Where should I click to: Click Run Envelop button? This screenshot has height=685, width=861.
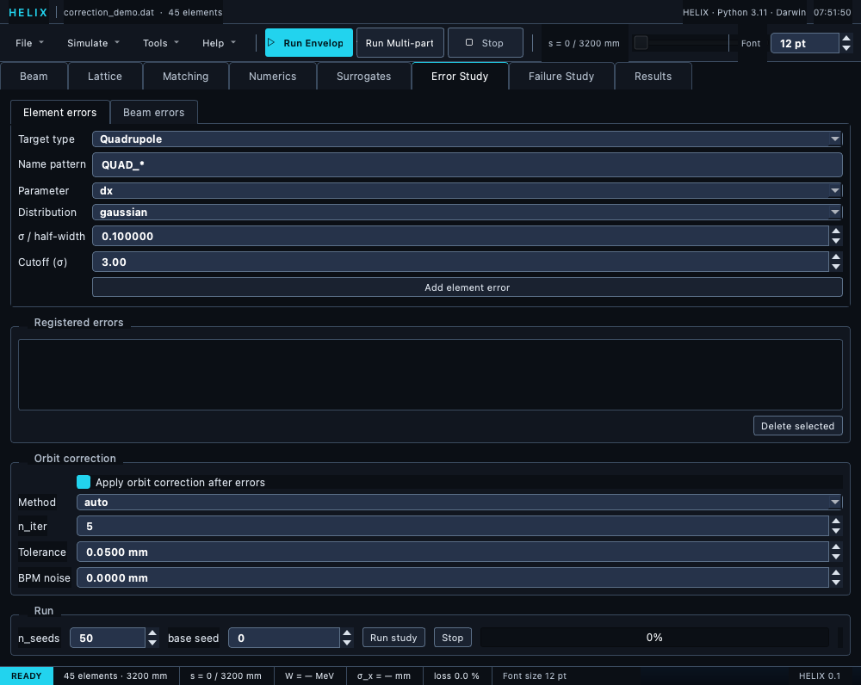pyautogui.click(x=308, y=43)
